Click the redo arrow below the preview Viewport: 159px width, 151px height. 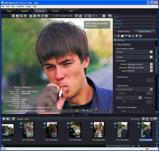pos(87,111)
